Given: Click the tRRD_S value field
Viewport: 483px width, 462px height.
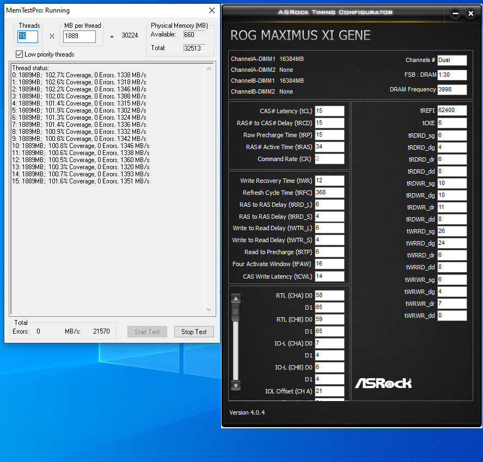Looking at the screenshot, I should [x=329, y=217].
